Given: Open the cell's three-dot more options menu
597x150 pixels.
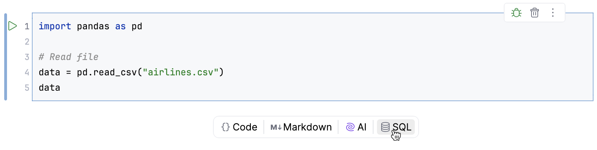Looking at the screenshot, I should [553, 13].
